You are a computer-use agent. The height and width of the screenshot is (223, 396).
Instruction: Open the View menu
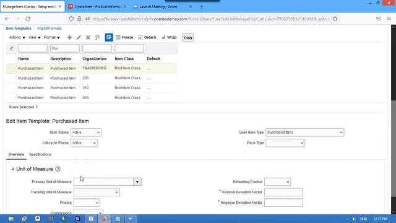pyautogui.click(x=35, y=37)
